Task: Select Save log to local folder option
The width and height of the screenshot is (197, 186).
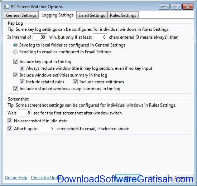Action: (x=15, y=45)
